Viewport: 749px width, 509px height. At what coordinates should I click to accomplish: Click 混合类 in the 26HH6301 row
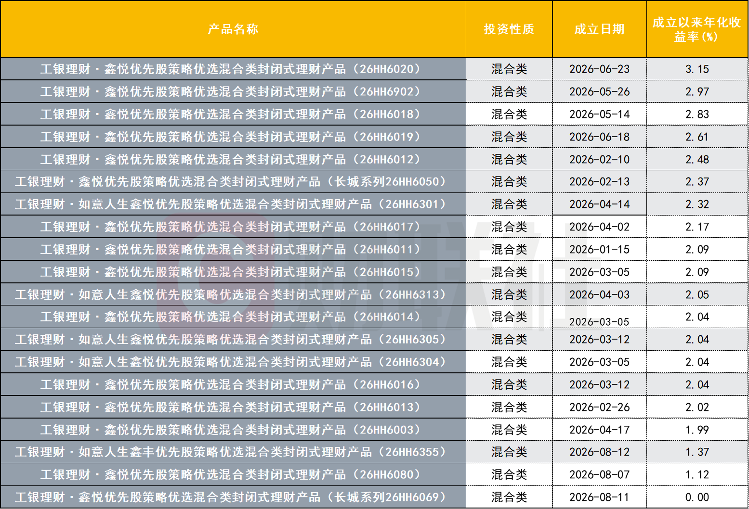coord(509,204)
